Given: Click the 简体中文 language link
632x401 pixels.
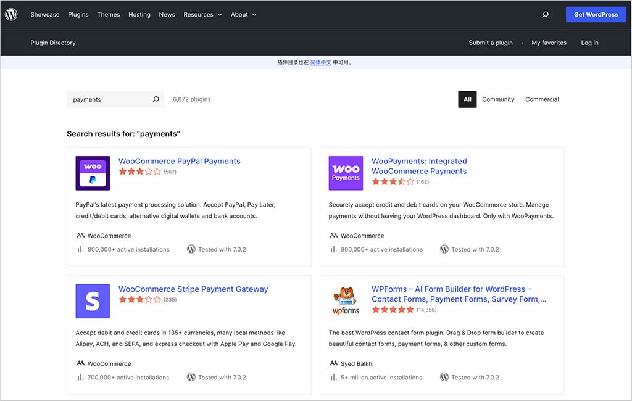Looking at the screenshot, I should tap(321, 62).
